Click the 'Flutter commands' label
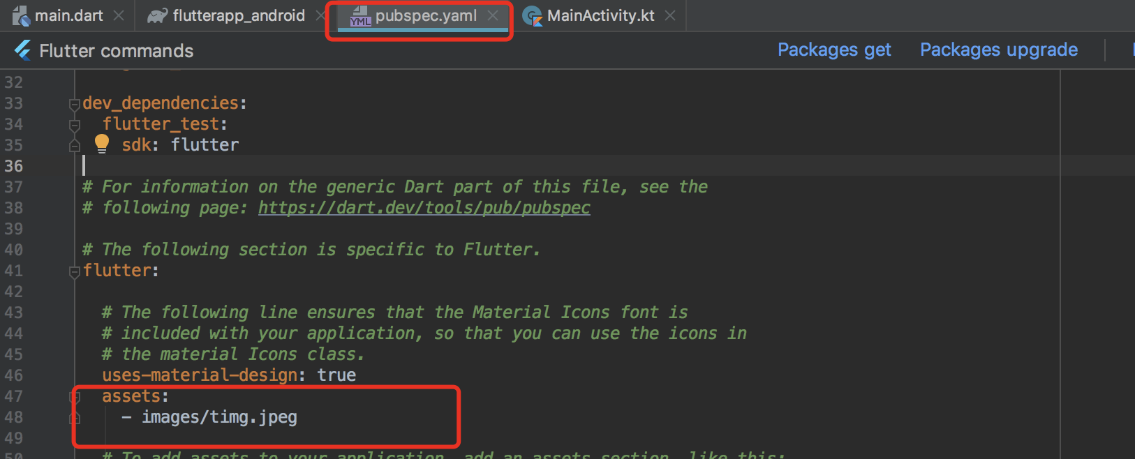The height and width of the screenshot is (459, 1135). [117, 51]
